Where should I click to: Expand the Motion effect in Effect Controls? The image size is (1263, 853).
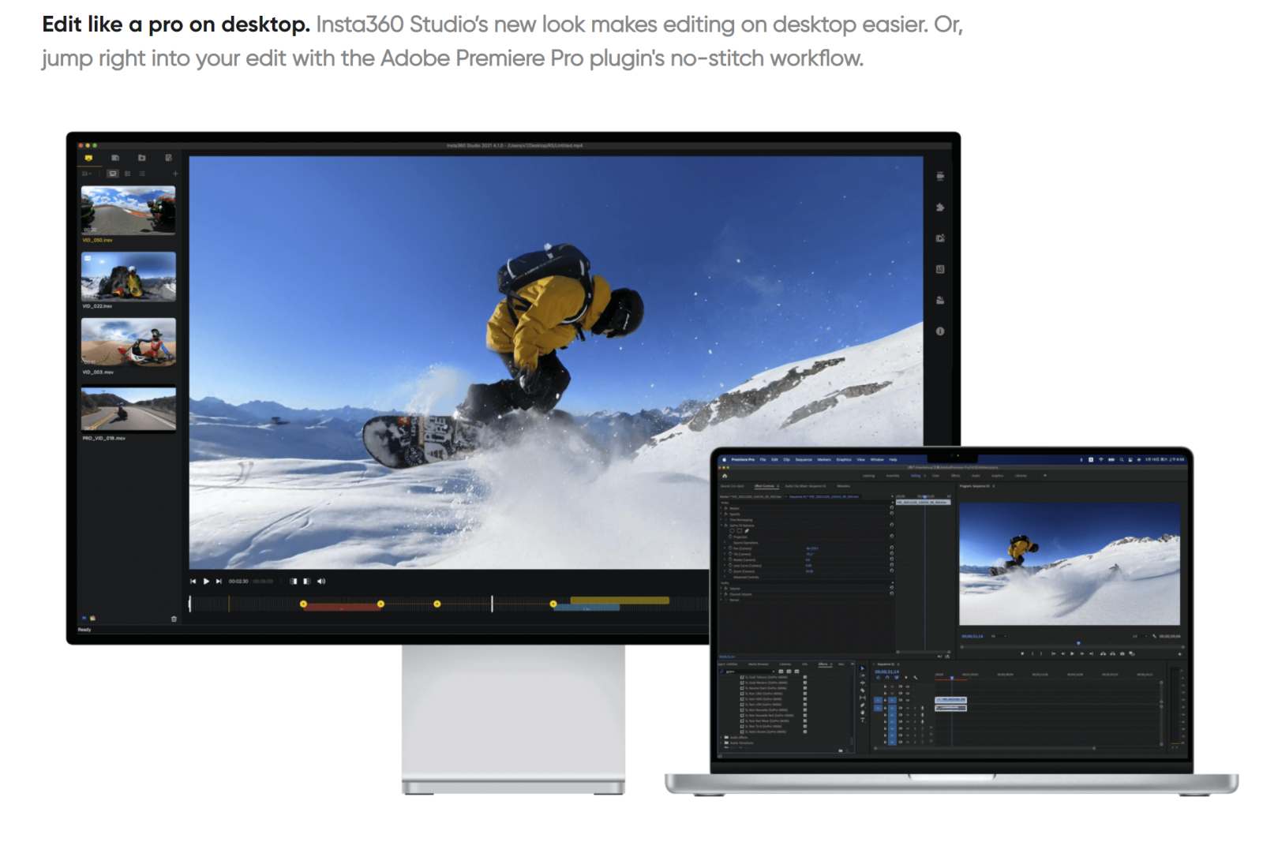[x=721, y=508]
